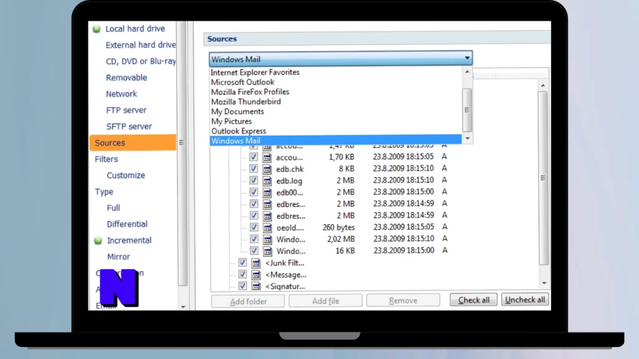Click the file icon next to oeold....
This screenshot has height=359, width=639.
tap(267, 228)
